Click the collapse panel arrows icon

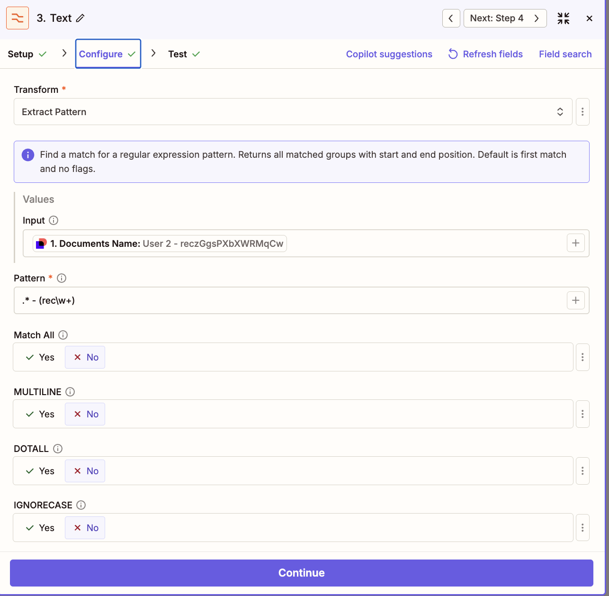[x=563, y=18]
